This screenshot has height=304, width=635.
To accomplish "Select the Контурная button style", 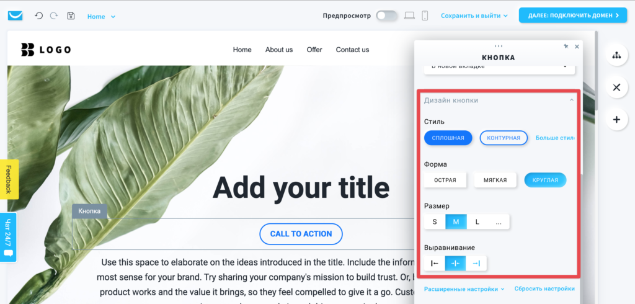I will (x=504, y=138).
